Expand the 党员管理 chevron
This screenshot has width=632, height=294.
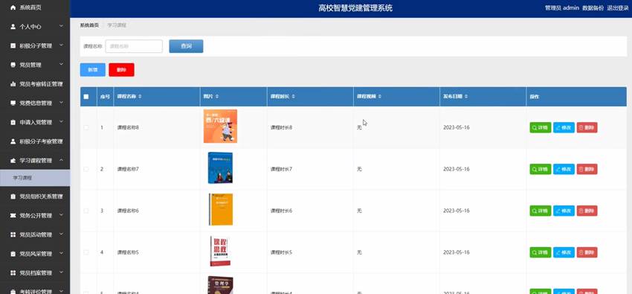[x=61, y=65]
